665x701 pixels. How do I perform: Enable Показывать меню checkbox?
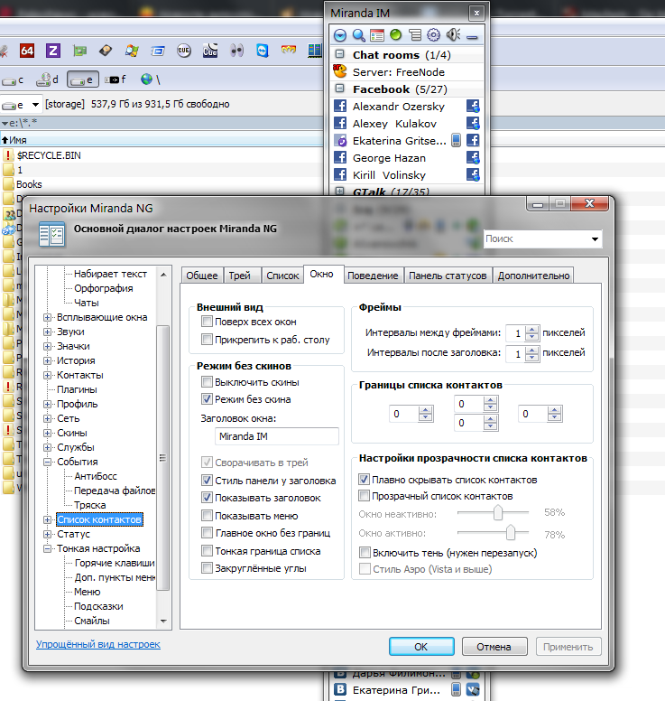(207, 516)
